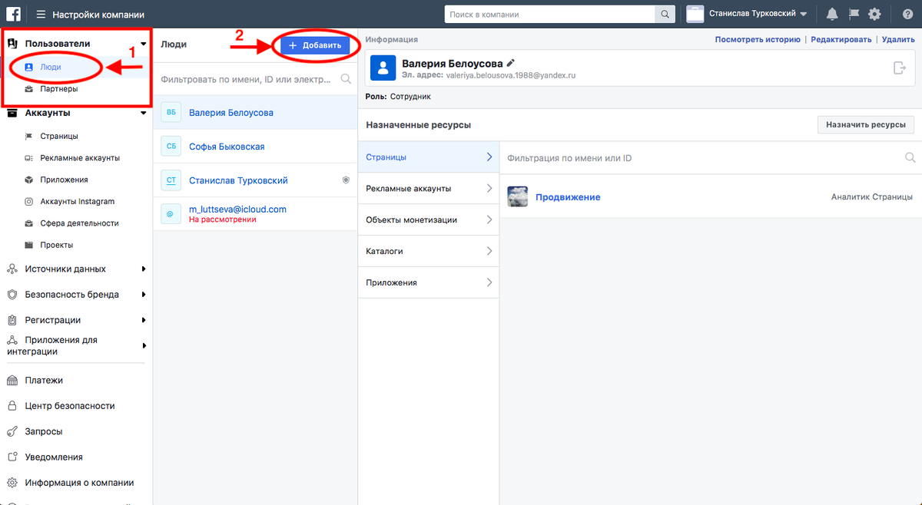922x505 pixels.
Task: Select the Объекты монетизации resources tab
Action: 429,219
